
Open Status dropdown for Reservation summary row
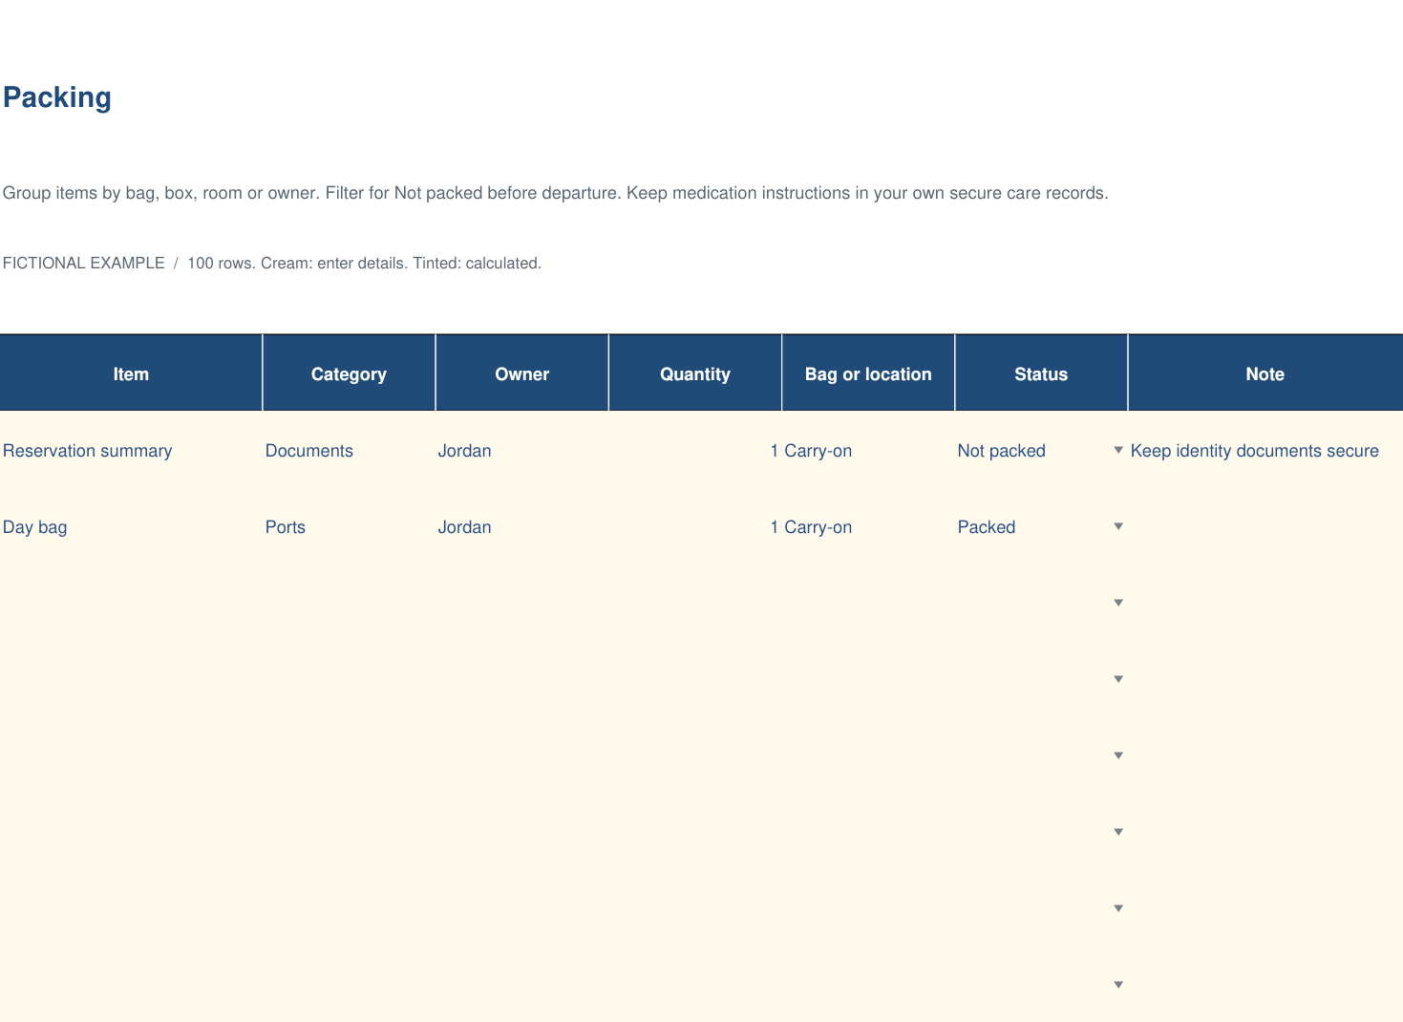(x=1118, y=450)
